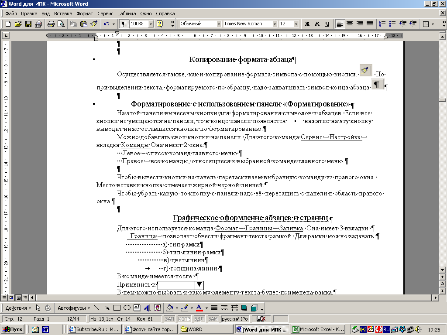Open the Правка menu
447x335 pixels.
(x=29, y=14)
